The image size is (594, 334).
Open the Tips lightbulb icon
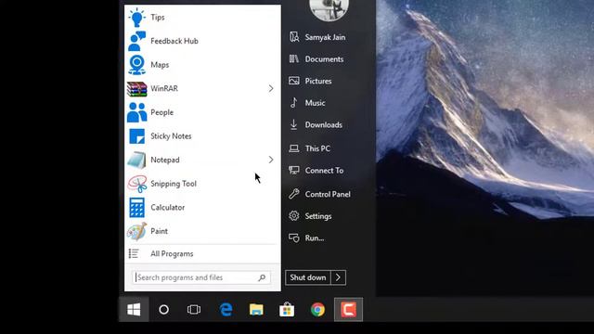pyautogui.click(x=136, y=17)
